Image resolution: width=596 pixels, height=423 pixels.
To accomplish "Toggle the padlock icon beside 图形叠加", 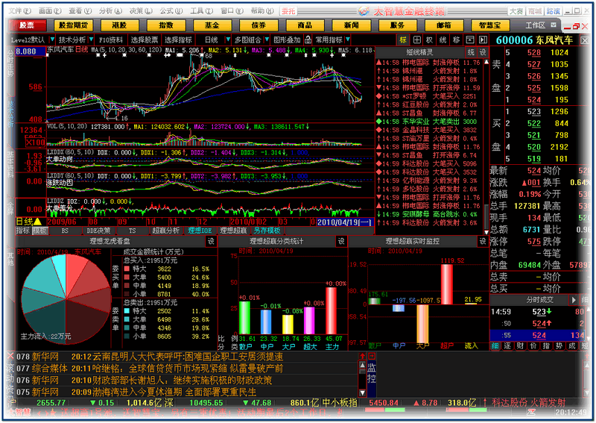I will point(308,40).
